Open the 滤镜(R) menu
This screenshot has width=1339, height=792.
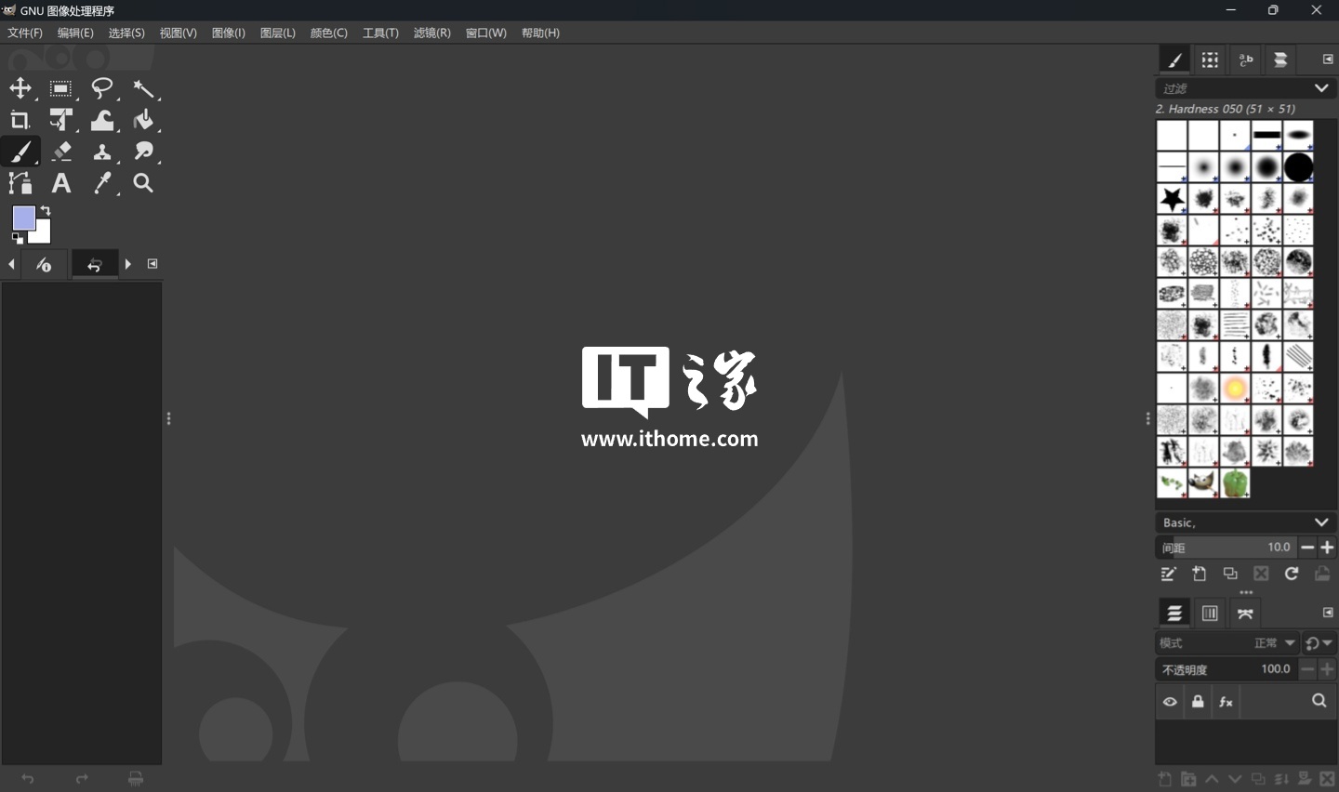[x=432, y=33]
